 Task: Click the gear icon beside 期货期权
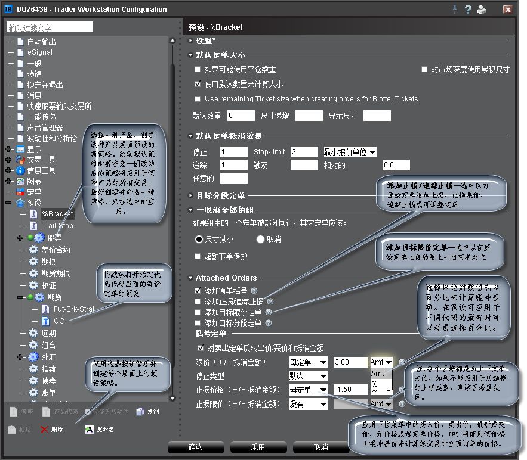pos(33,273)
